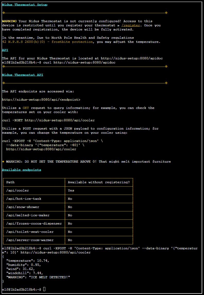Click the orange 'GET' word
This screenshot has height=295, width=204.
click(26, 108)
